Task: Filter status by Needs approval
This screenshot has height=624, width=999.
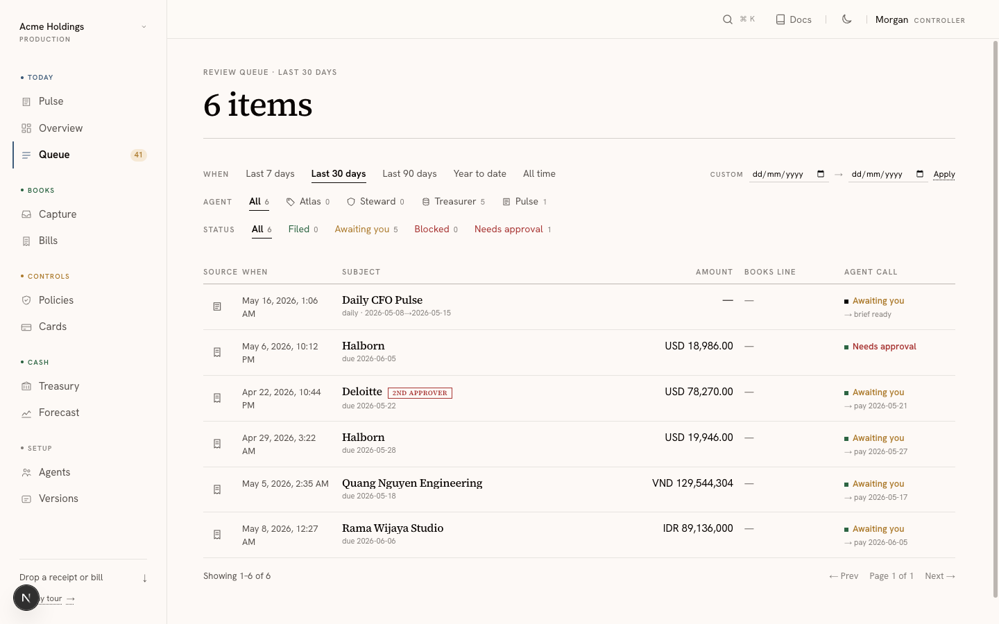Action: click(513, 229)
